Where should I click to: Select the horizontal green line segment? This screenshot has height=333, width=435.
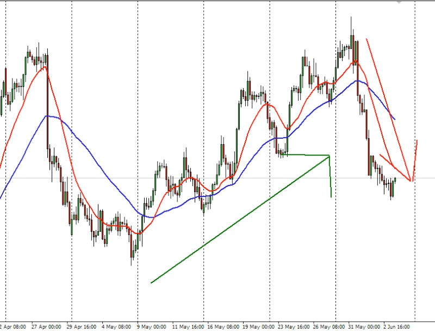tap(305, 155)
